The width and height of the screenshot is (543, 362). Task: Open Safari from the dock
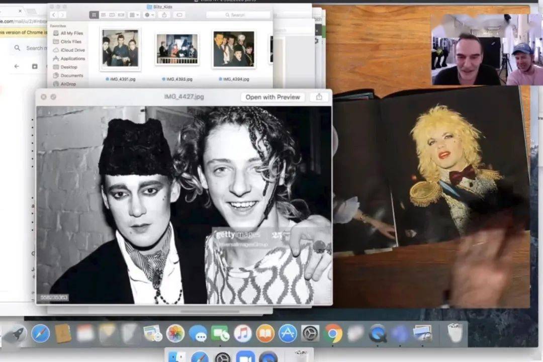[x=40, y=333]
